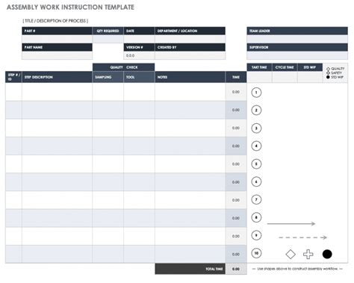354x283 pixels.
Task: Select the Title / Description of Process text
Action: pos(55,21)
